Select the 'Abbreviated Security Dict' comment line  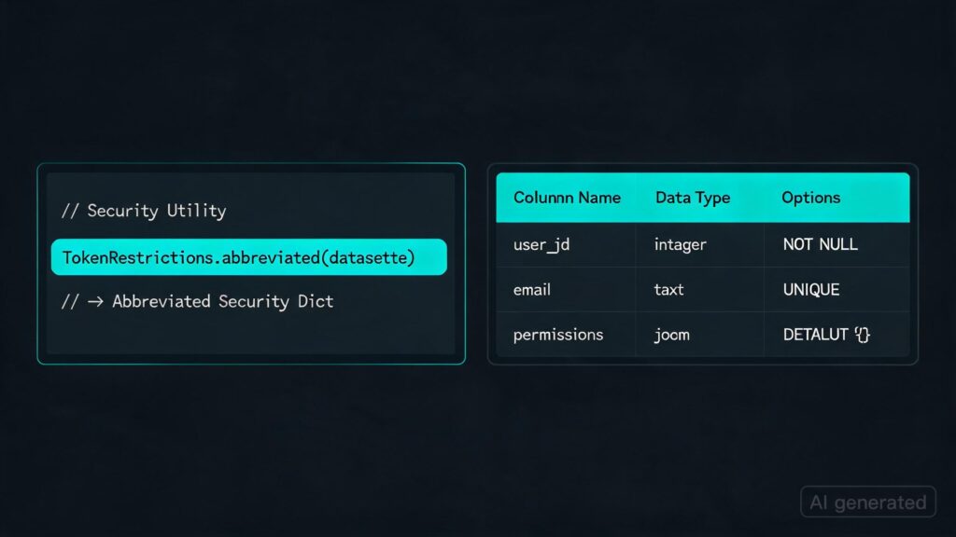pyautogui.click(x=198, y=301)
